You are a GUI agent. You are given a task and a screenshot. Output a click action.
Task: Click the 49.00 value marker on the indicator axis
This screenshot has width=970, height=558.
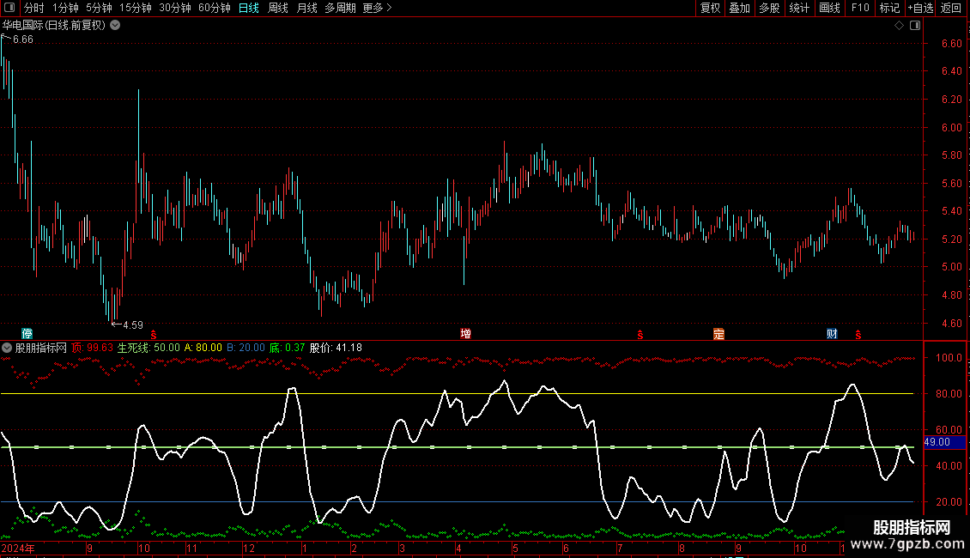937,442
